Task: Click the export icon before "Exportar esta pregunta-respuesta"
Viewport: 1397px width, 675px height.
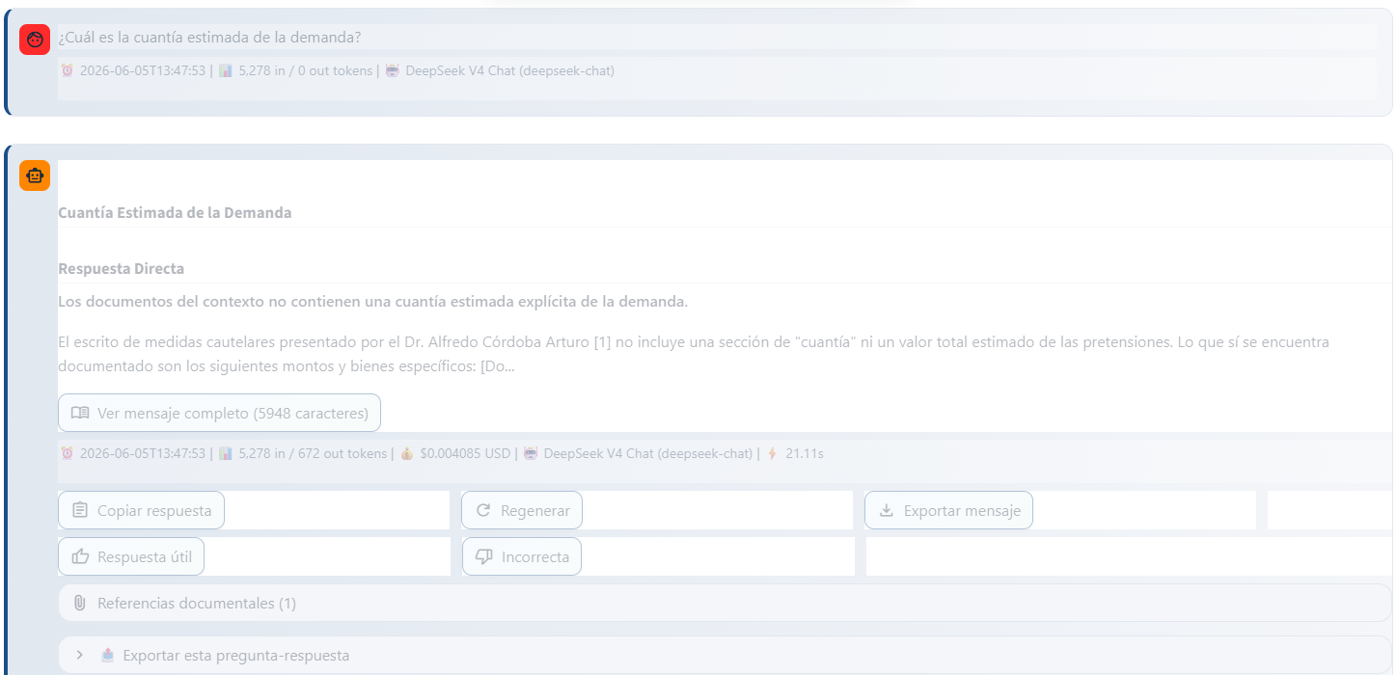Action: point(108,655)
